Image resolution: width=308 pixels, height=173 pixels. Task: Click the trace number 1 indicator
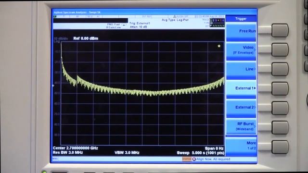[x=211, y=20]
